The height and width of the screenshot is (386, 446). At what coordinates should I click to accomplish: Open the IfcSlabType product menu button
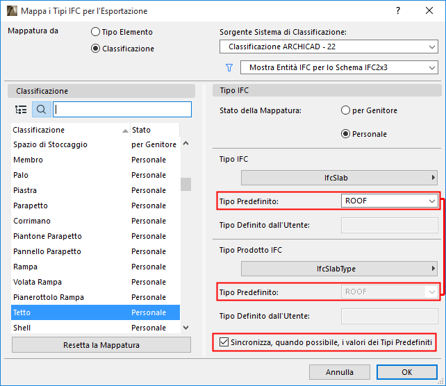tap(340, 268)
